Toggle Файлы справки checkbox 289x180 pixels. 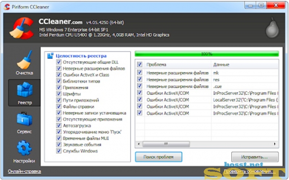(x=59, y=107)
